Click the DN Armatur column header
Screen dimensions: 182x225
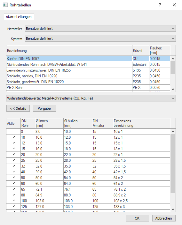[102, 123]
